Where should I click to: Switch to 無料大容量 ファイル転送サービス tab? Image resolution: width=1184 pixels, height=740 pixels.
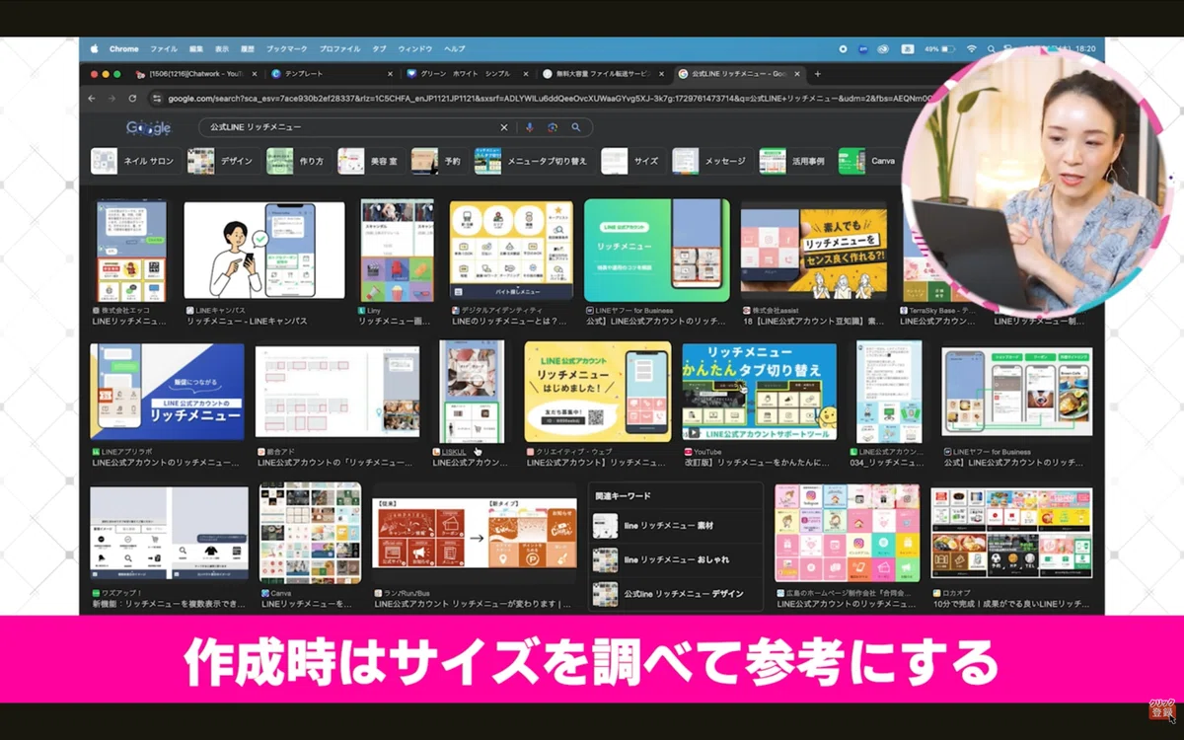604,74
